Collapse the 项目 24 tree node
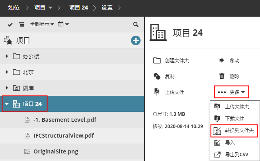 click(7, 104)
